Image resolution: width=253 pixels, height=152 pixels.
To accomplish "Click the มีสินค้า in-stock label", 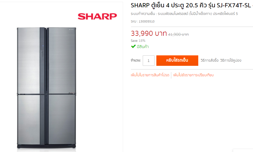I will [143, 47].
